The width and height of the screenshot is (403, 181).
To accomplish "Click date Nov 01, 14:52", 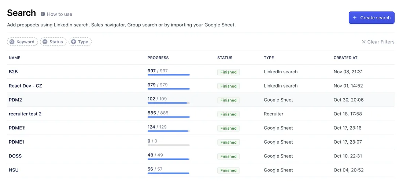I will pos(348,86).
